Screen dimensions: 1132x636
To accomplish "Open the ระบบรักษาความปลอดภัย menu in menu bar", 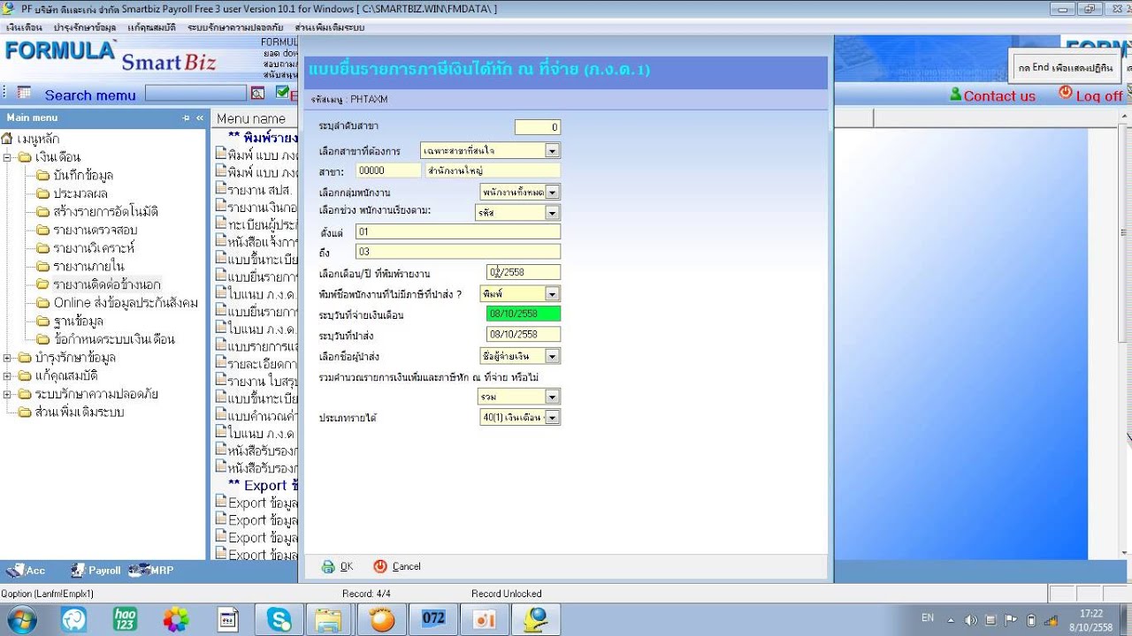I will [235, 27].
